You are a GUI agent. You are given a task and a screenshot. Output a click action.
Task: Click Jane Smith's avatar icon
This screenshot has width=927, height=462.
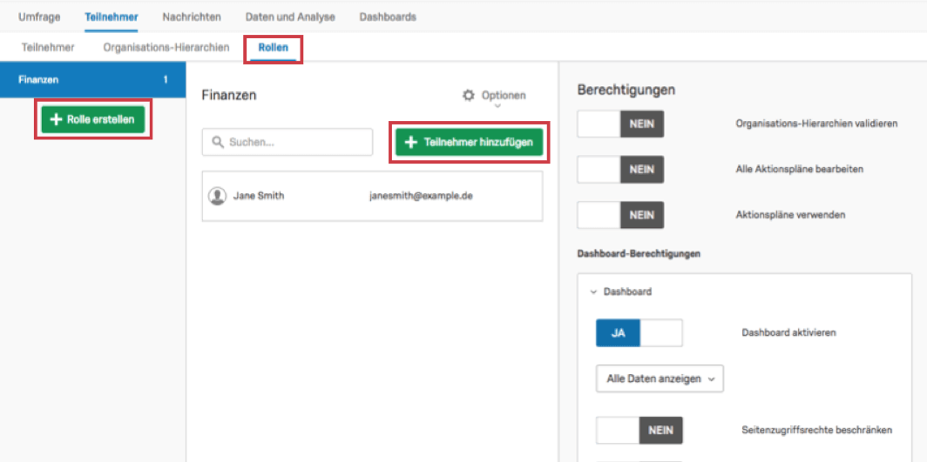point(217,197)
